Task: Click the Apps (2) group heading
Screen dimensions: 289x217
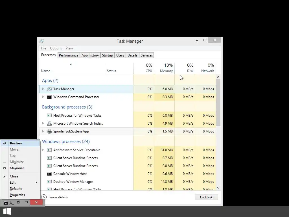Action: coord(50,81)
